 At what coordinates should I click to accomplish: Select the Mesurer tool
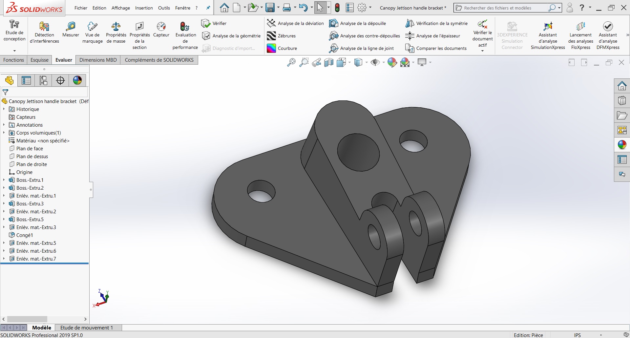(x=71, y=30)
